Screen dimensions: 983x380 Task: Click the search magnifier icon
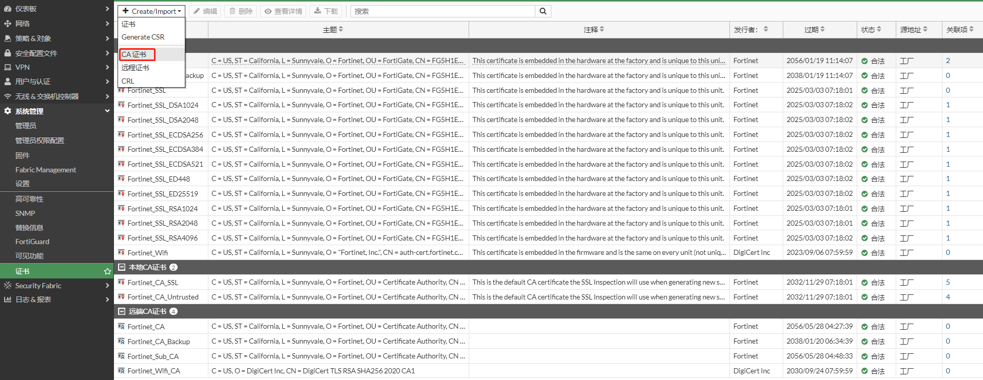pos(543,11)
